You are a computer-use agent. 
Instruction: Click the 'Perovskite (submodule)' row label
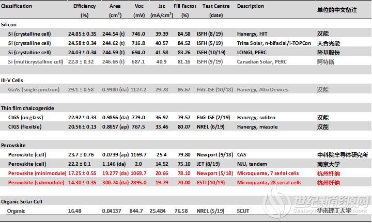point(36,182)
